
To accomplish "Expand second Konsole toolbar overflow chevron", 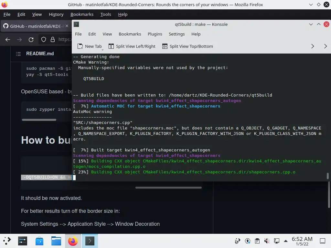I will pos(325,46).
